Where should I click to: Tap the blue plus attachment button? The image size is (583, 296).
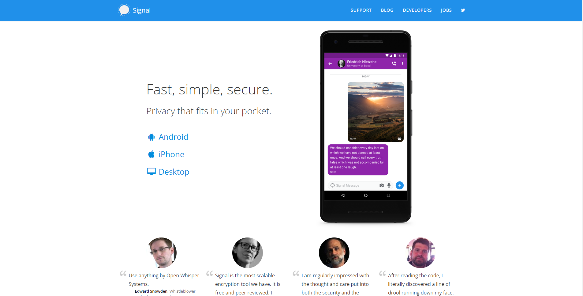[x=400, y=185]
